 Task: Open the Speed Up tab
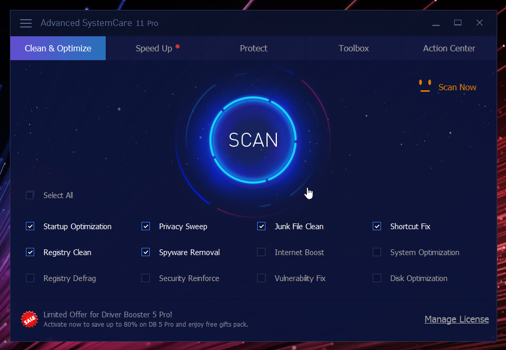(154, 48)
